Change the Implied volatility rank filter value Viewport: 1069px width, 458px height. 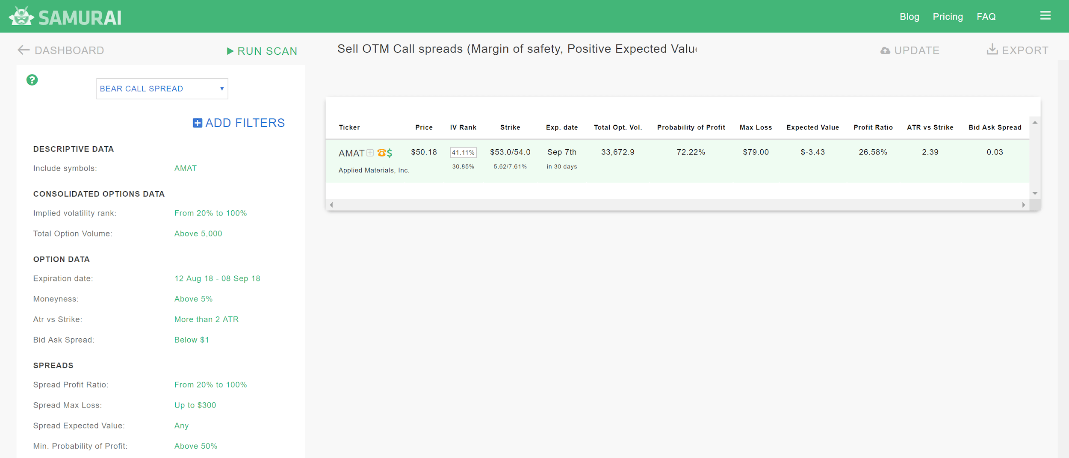pos(210,213)
